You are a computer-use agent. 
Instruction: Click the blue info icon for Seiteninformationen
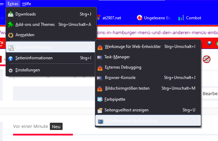pyautogui.click(x=11, y=58)
